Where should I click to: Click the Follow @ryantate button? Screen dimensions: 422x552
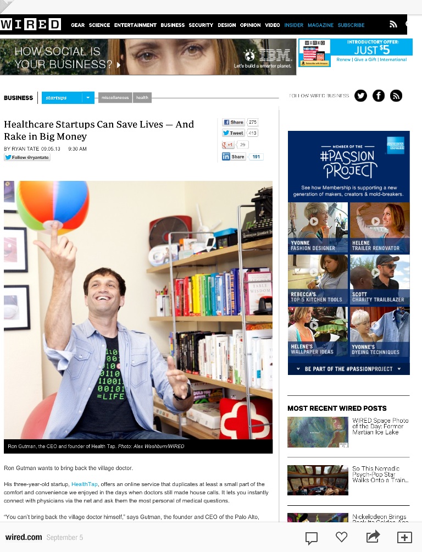click(27, 157)
